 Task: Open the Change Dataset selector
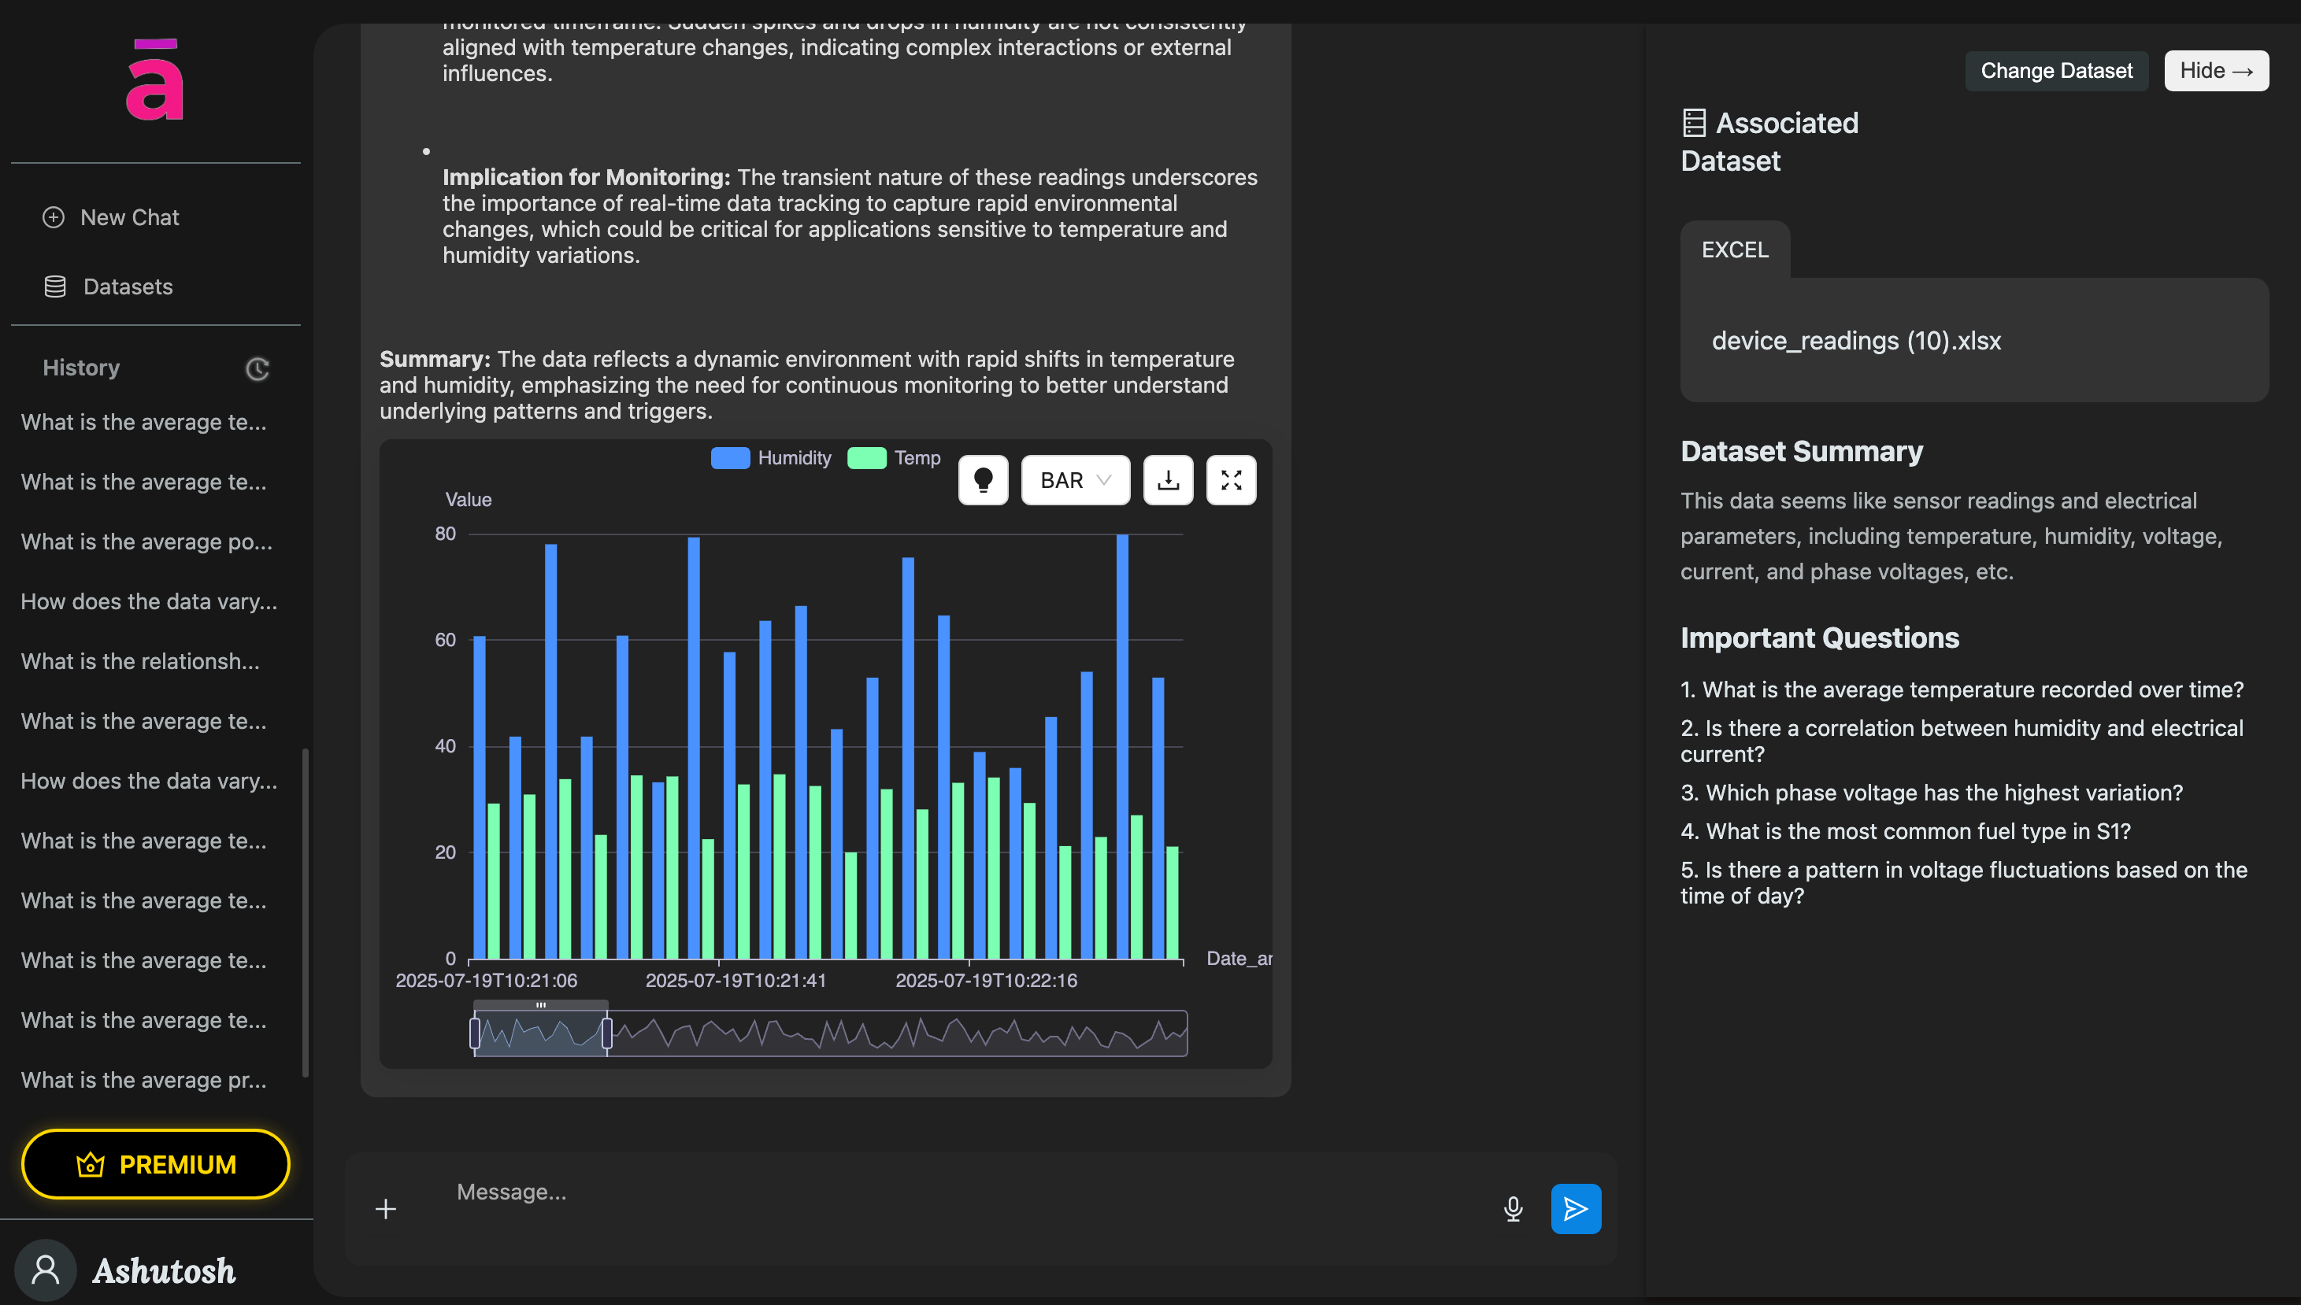tap(2056, 71)
